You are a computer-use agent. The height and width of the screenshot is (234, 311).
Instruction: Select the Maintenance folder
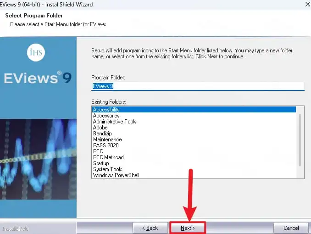pos(194,139)
